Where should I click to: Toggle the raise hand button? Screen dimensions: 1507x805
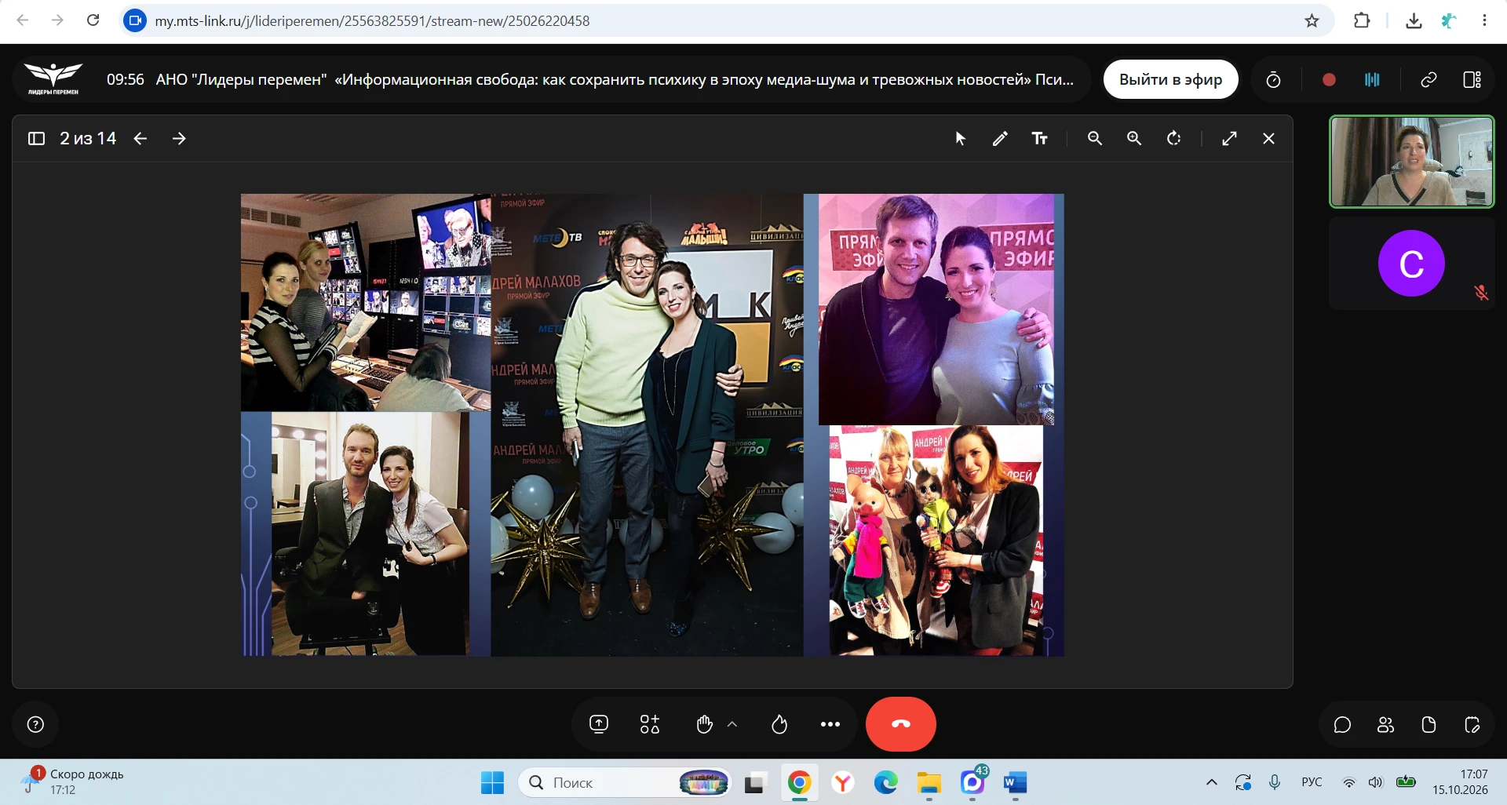[705, 724]
